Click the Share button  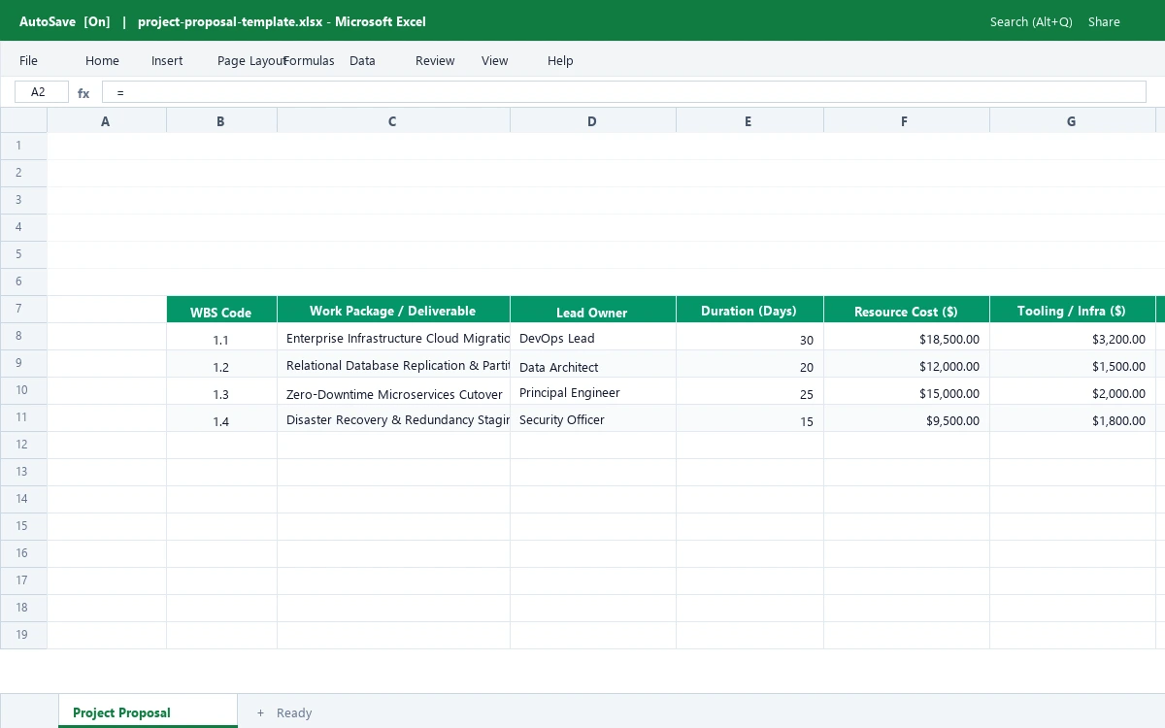pyautogui.click(x=1104, y=21)
